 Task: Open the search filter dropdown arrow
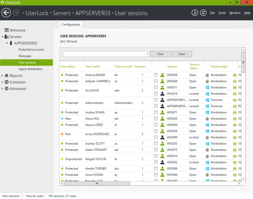(x=147, y=54)
